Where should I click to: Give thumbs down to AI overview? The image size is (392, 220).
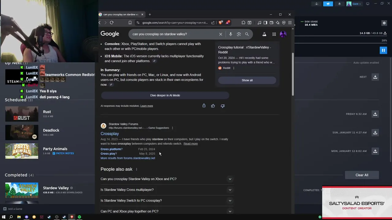[223, 106]
